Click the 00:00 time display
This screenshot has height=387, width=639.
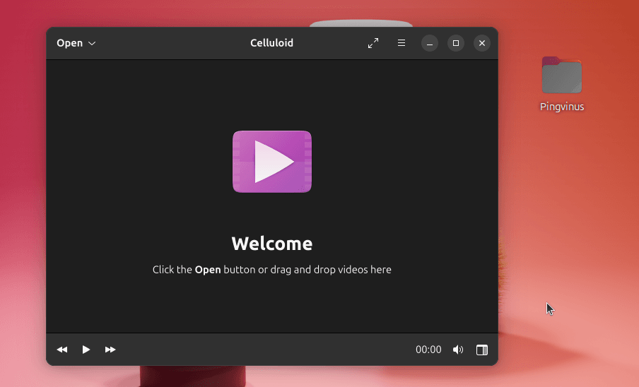tap(428, 350)
